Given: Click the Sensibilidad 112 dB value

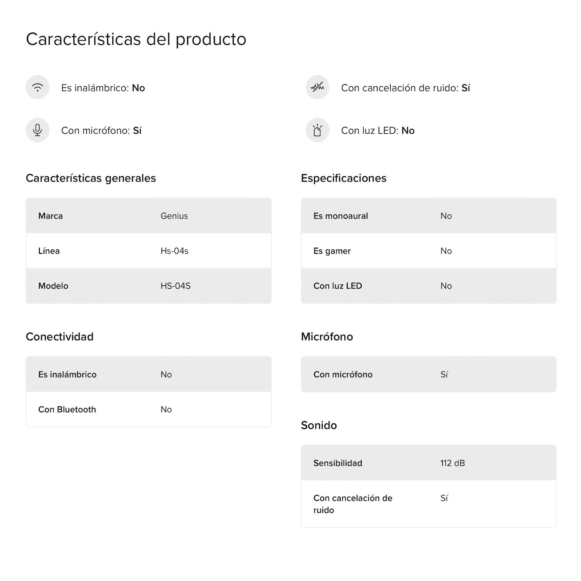Looking at the screenshot, I should pyautogui.click(x=453, y=463).
